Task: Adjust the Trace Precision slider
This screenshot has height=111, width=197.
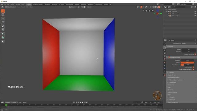Action: coord(187,65)
